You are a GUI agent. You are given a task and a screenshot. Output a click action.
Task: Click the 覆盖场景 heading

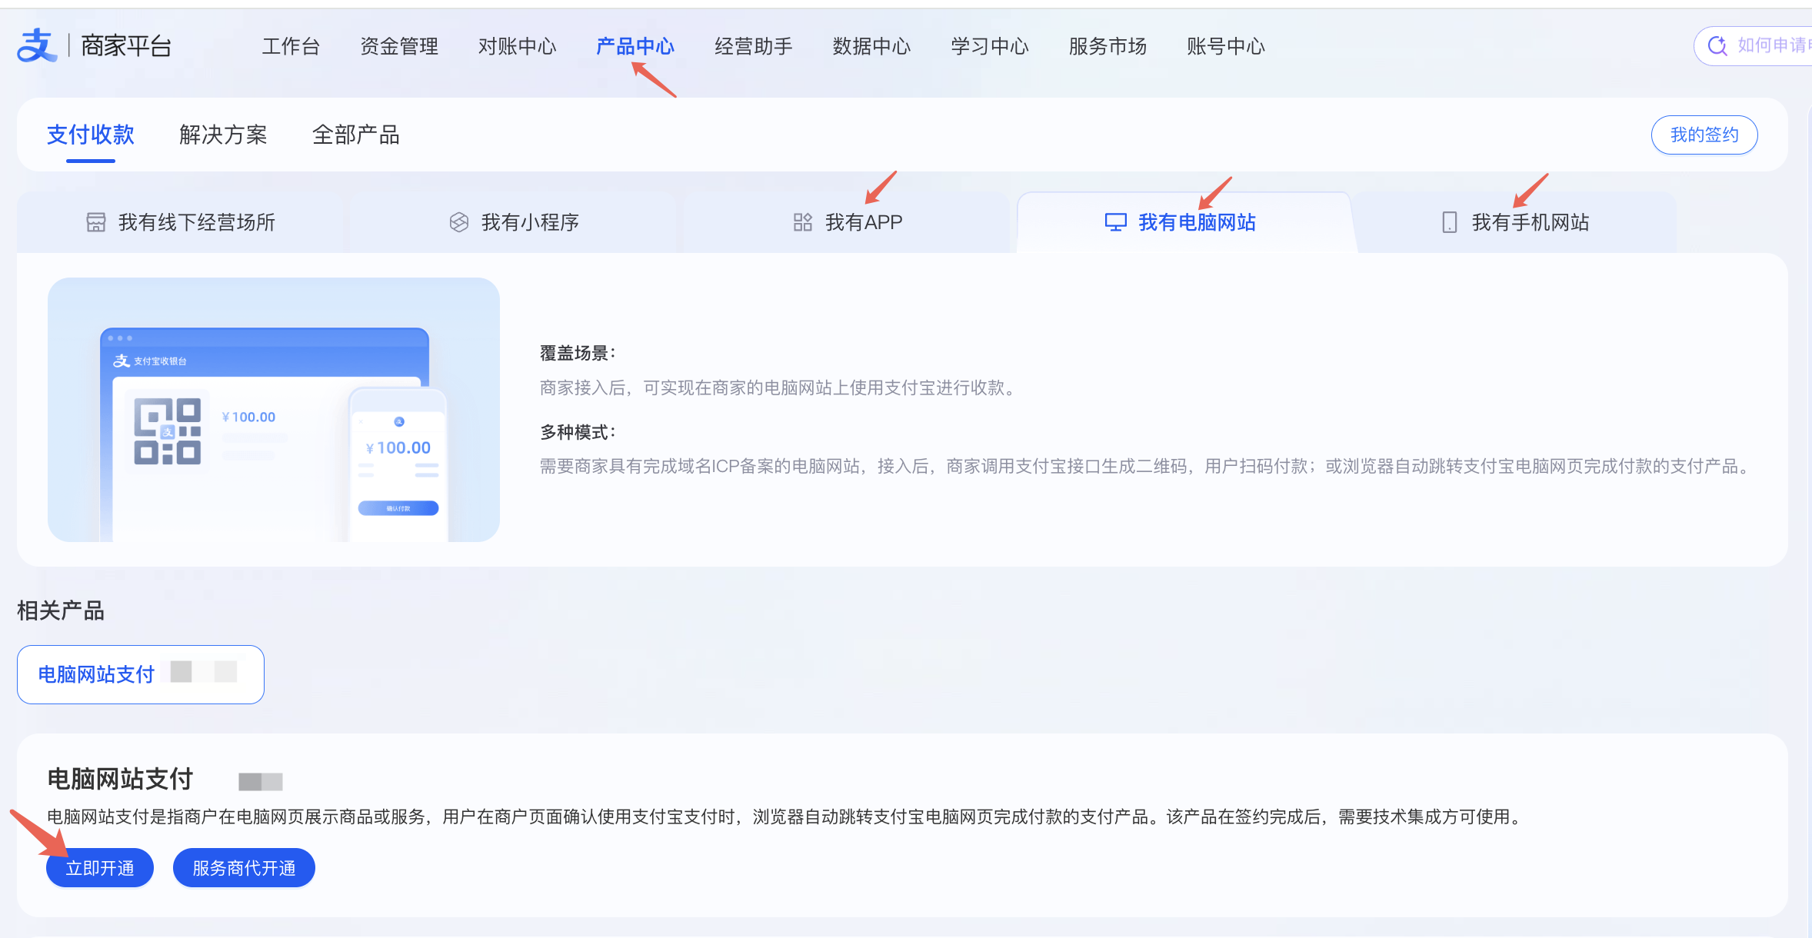click(578, 353)
